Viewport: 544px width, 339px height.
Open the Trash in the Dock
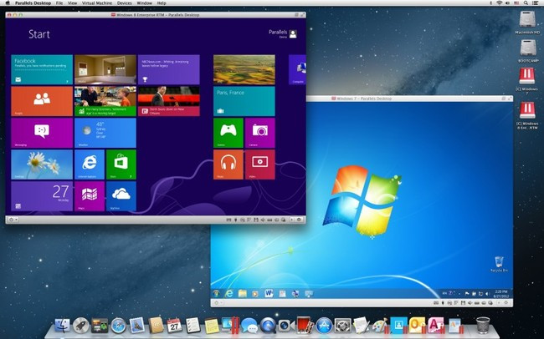click(483, 324)
